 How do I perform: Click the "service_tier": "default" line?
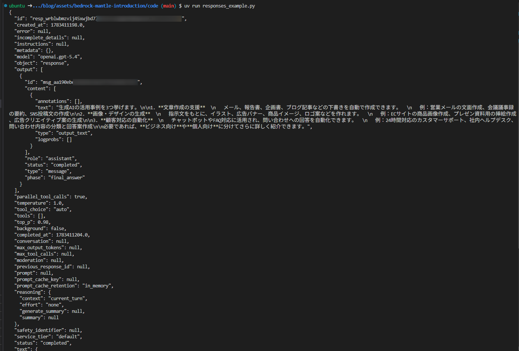click(x=48, y=337)
